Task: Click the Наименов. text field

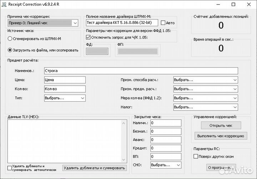Action: point(141,71)
